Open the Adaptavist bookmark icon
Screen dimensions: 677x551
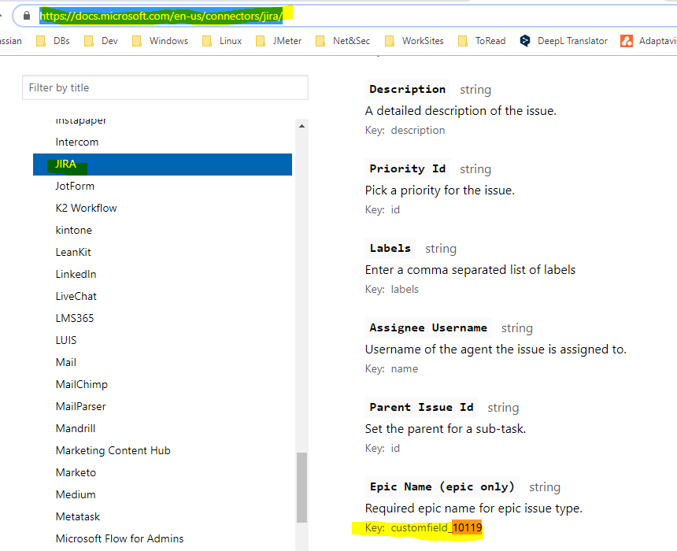tap(627, 41)
